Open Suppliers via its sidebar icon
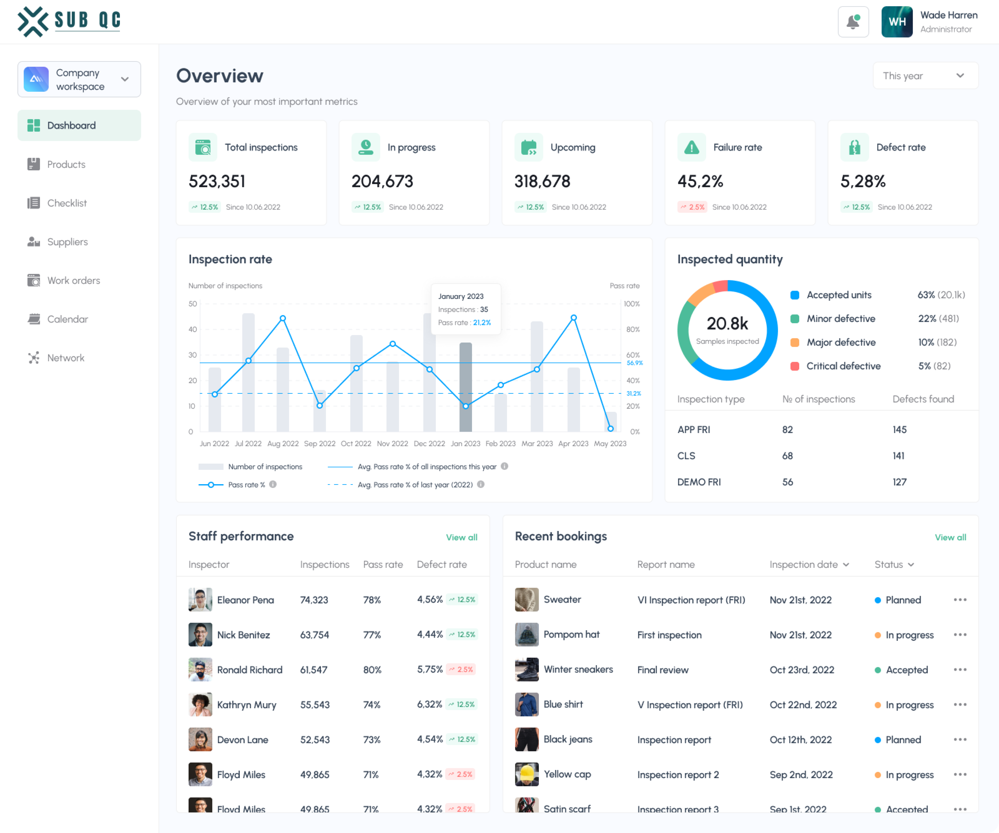The image size is (999, 833). [33, 242]
